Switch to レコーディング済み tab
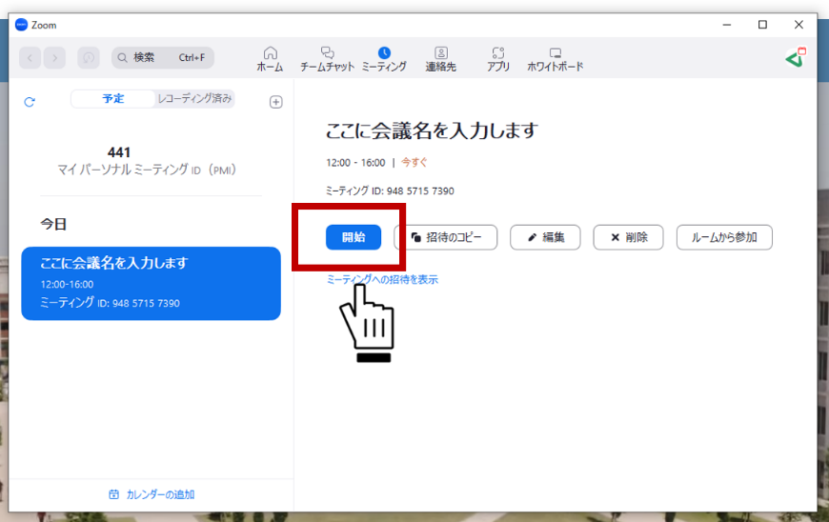Image resolution: width=829 pixels, height=522 pixels. [194, 99]
